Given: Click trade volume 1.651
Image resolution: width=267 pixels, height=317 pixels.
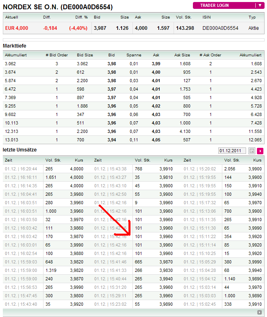Looking at the screenshot, I should (51, 177).
